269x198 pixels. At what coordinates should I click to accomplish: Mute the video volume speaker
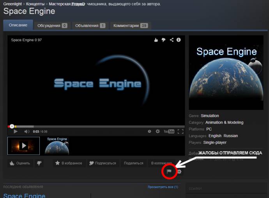pyautogui.click(x=27, y=131)
